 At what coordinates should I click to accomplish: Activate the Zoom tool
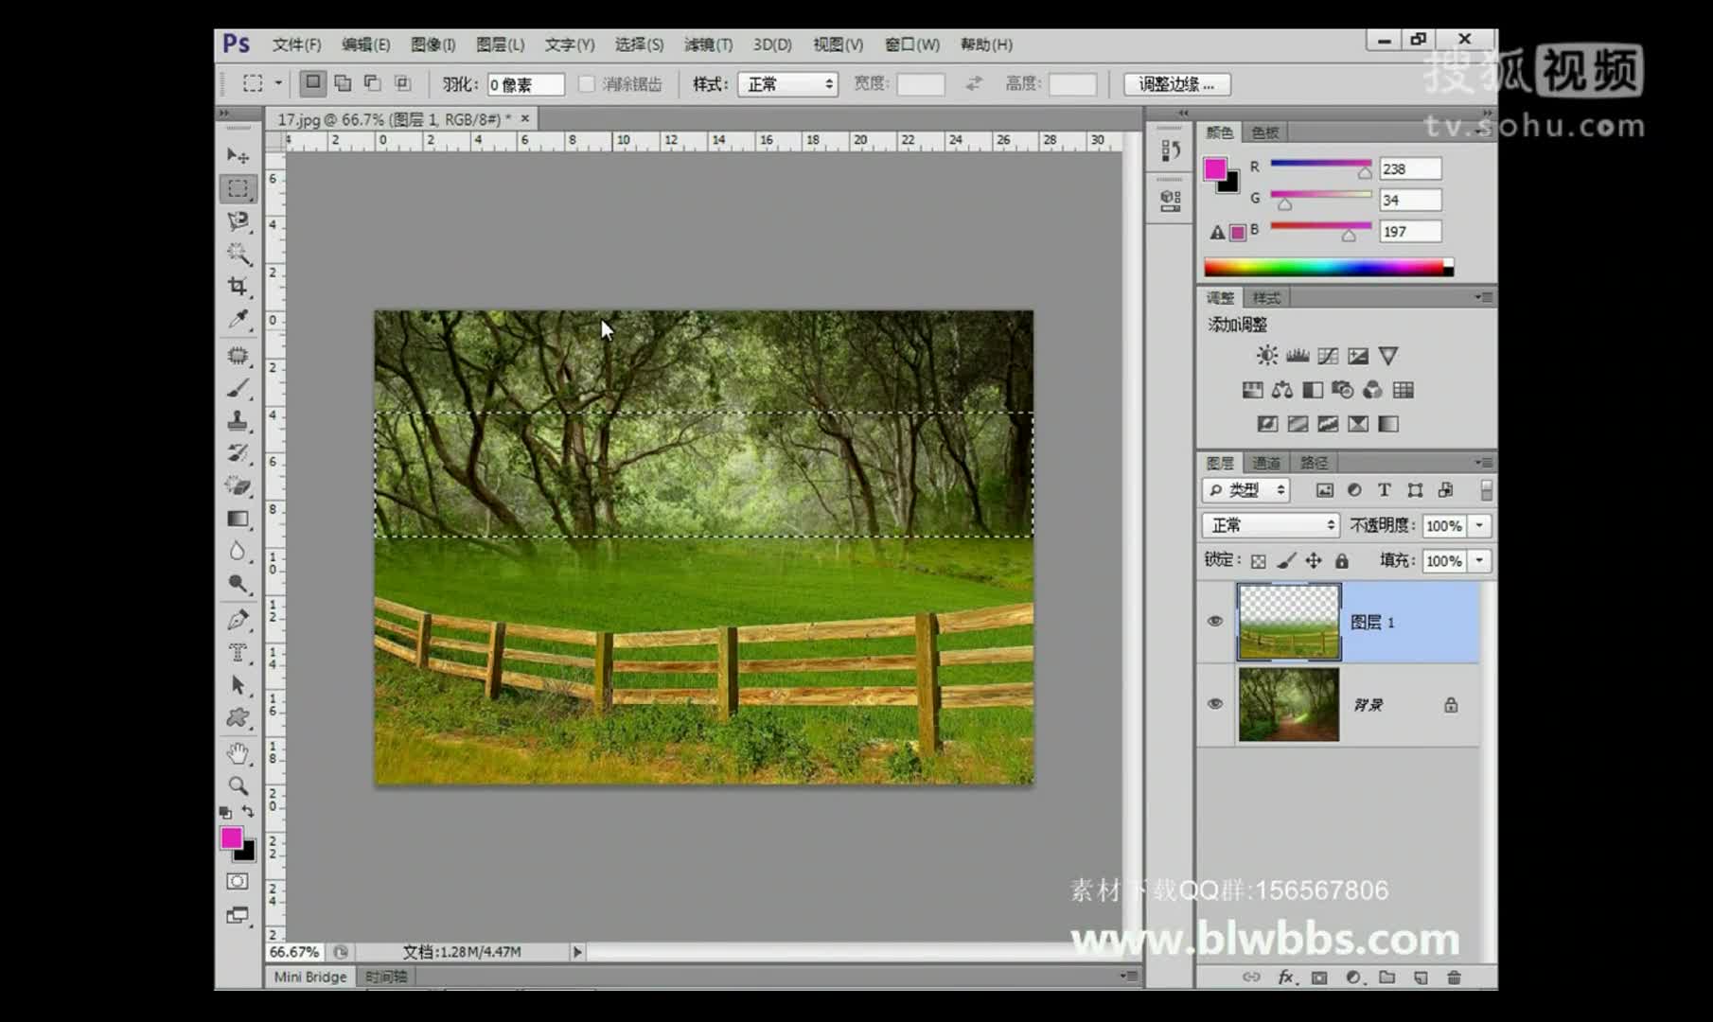coord(238,785)
